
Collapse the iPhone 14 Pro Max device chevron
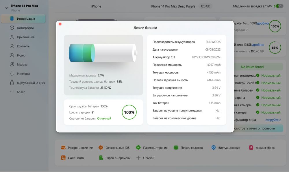[6, 8]
